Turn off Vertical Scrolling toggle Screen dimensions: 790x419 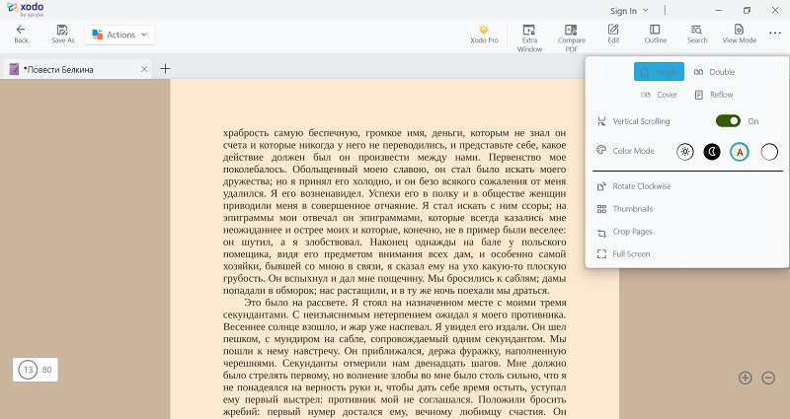coord(728,121)
